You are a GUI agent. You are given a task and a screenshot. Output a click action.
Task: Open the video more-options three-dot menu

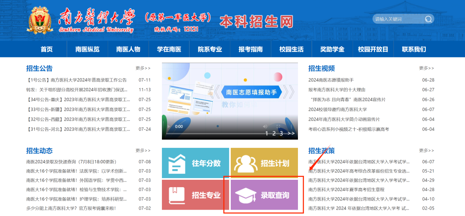291,127
